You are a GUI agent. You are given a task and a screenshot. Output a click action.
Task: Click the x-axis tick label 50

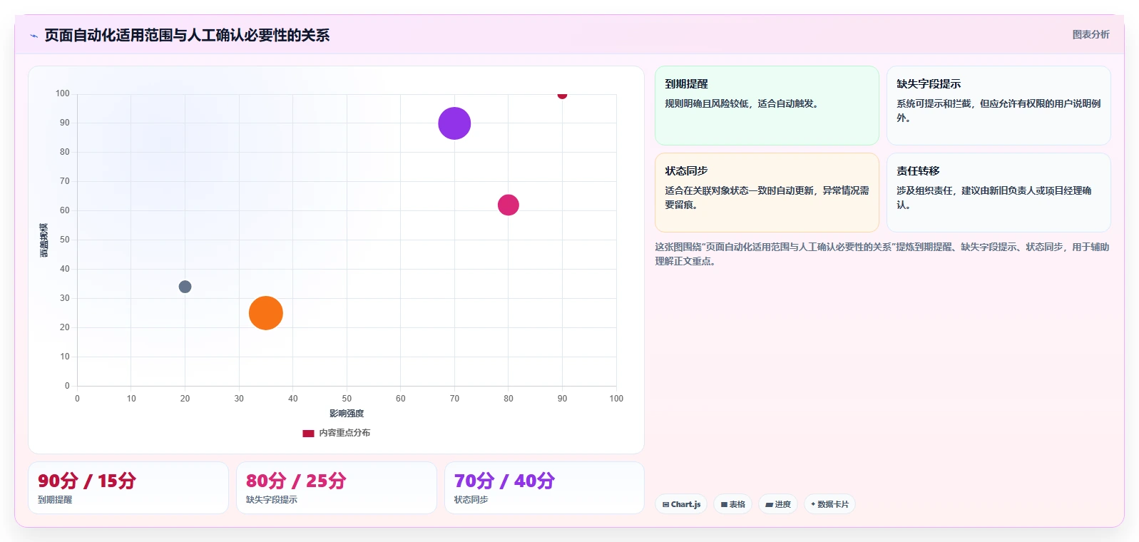point(347,399)
